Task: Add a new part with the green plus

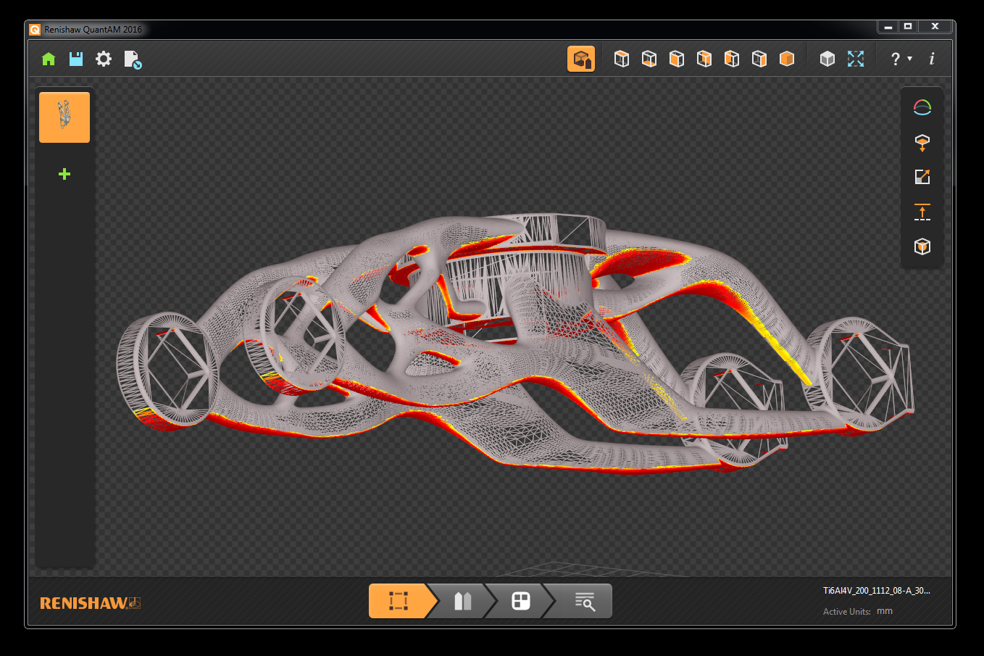Action: (64, 174)
